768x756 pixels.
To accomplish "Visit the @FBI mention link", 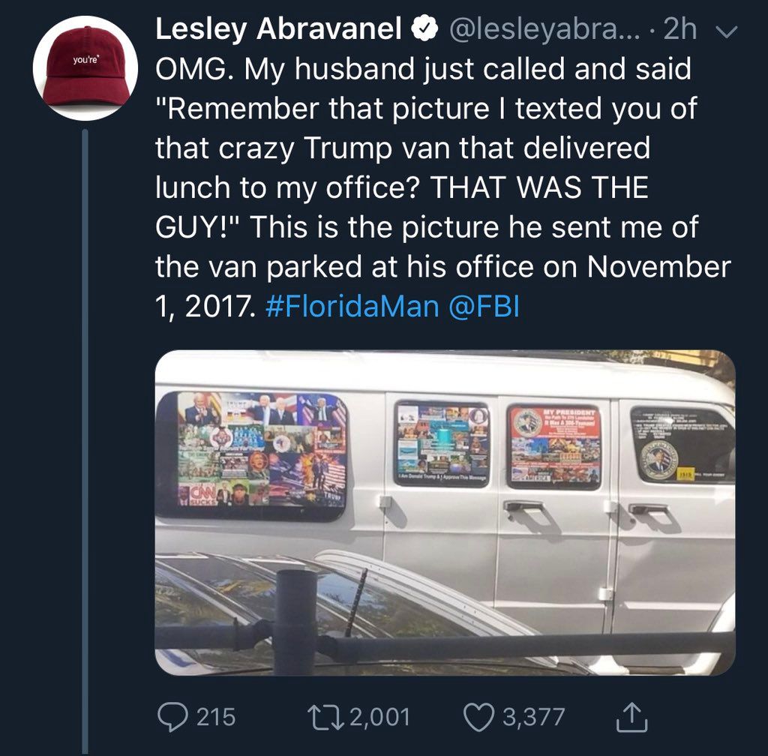I will coord(484,307).
